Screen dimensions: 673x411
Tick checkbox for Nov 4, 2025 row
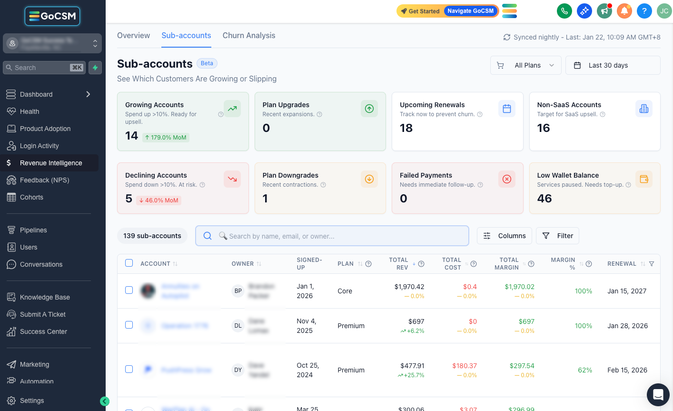pyautogui.click(x=129, y=325)
